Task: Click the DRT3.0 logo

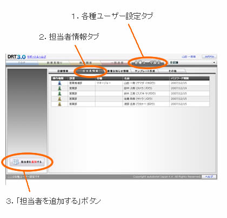Action: pyautogui.click(x=17, y=57)
